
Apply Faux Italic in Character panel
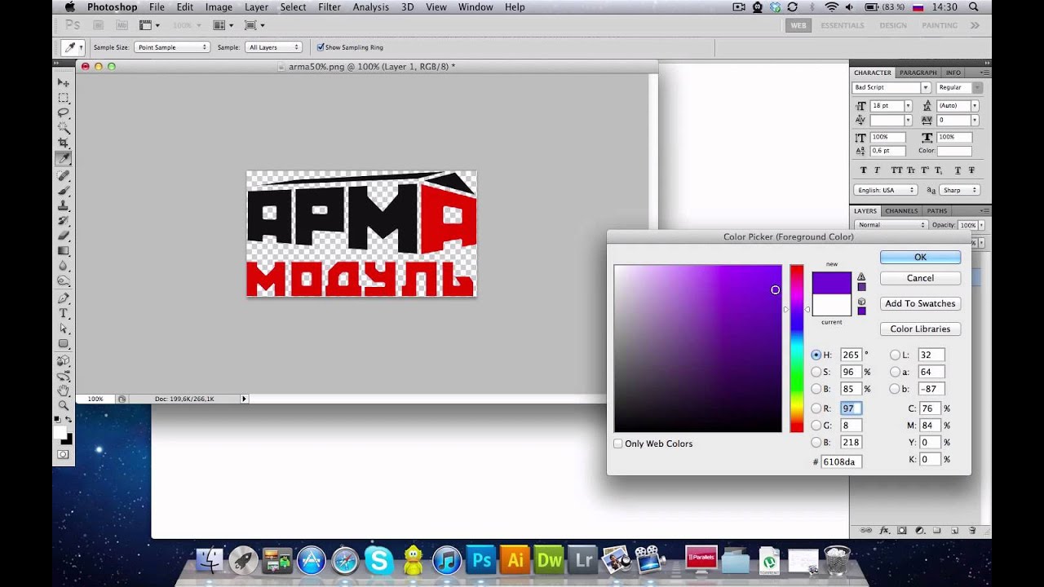pyautogui.click(x=878, y=170)
